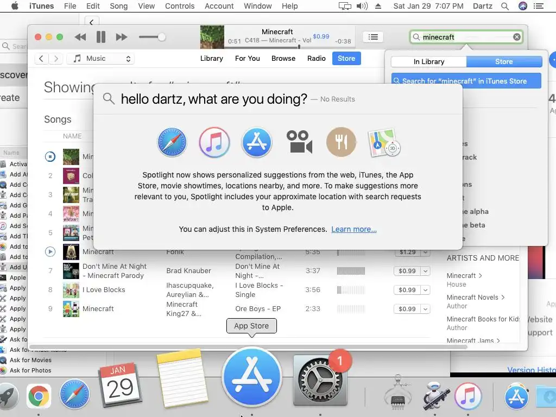
Task: Open Minecraft Books for Kids author link
Action: [483, 319]
